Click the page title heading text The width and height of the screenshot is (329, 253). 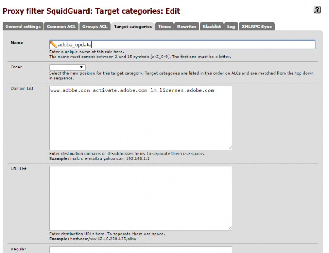(91, 11)
